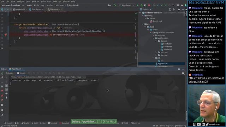Open the File menu
The width and height of the screenshot is (226, 127).
[x=2, y=1]
